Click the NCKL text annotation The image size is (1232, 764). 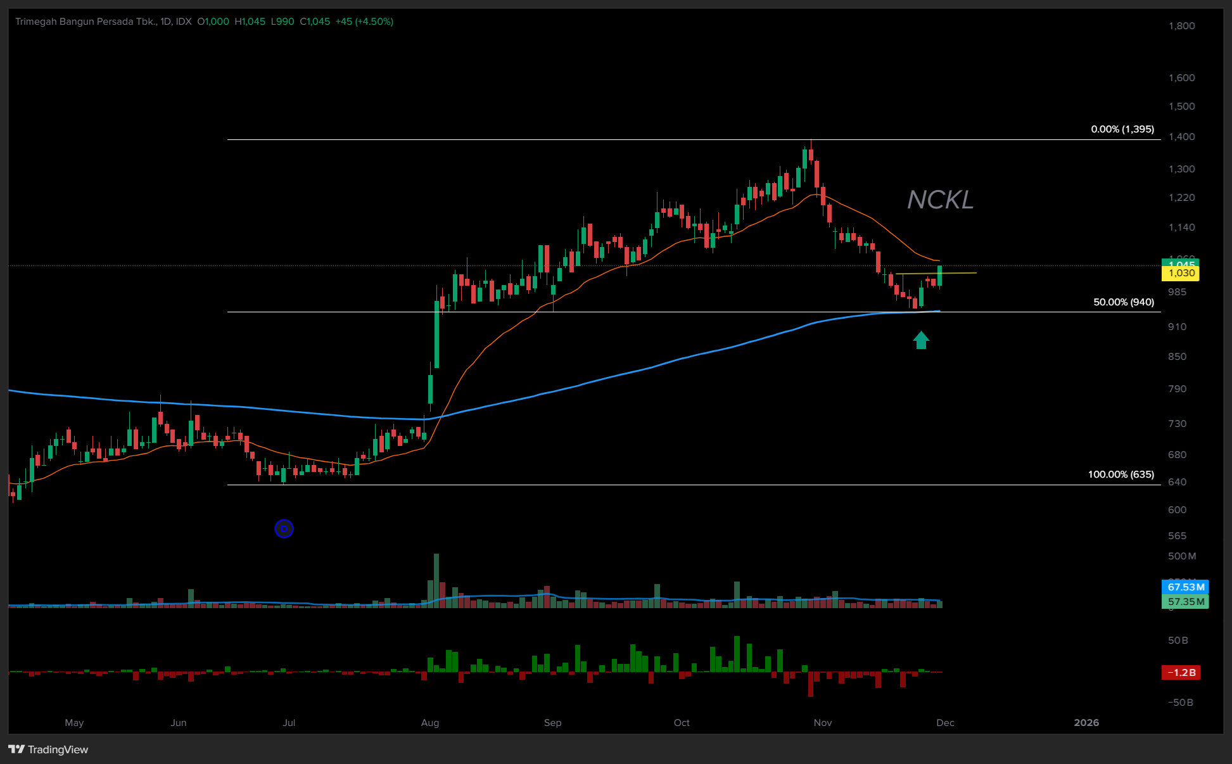click(x=940, y=200)
